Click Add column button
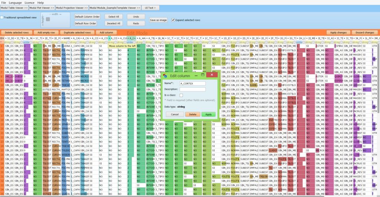The width and height of the screenshot is (380, 197). [106, 33]
